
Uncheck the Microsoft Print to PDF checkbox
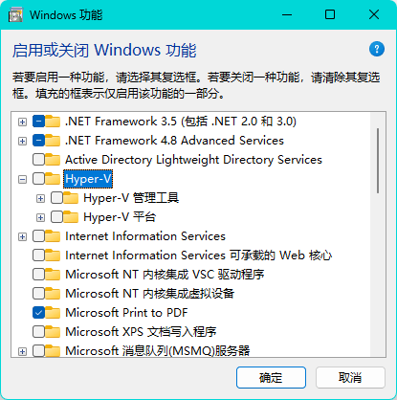tap(38, 313)
